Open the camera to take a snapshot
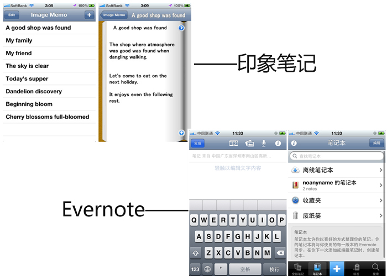 [x=233, y=143]
